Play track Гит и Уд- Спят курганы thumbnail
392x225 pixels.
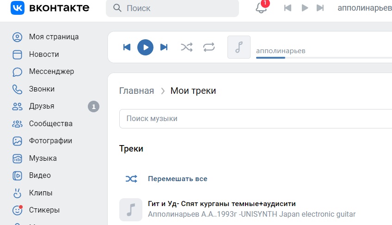pyautogui.click(x=131, y=210)
